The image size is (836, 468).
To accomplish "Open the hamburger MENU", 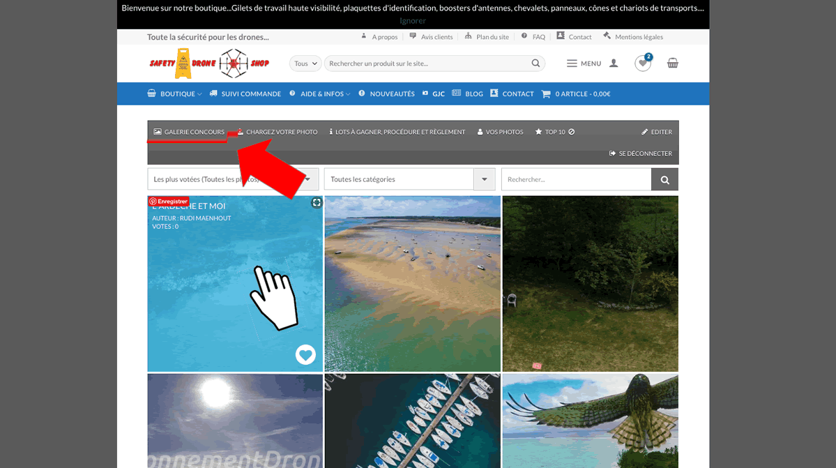I will click(x=584, y=63).
